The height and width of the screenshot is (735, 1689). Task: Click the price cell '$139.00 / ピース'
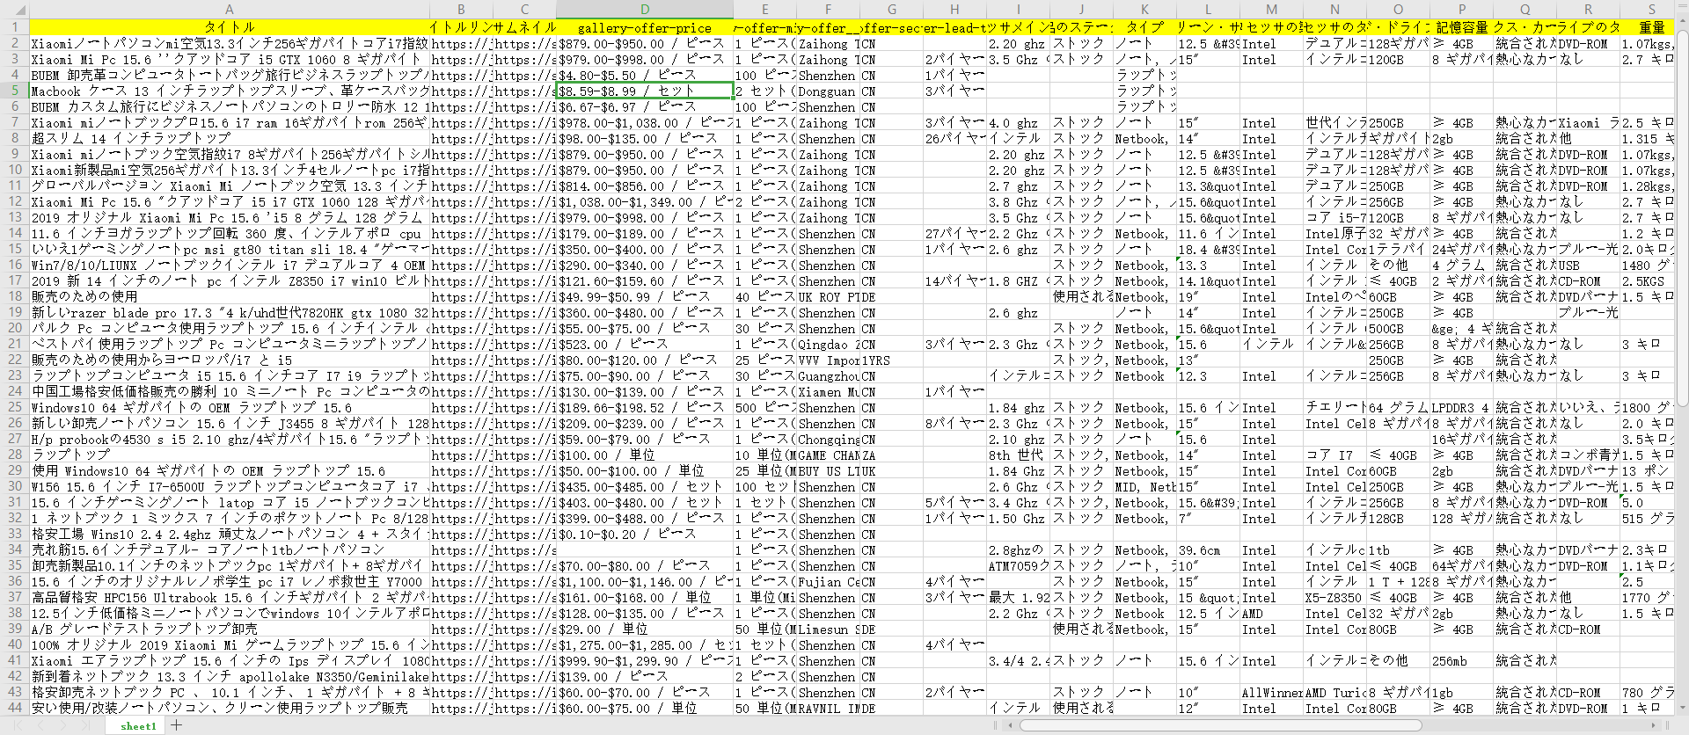pos(645,676)
